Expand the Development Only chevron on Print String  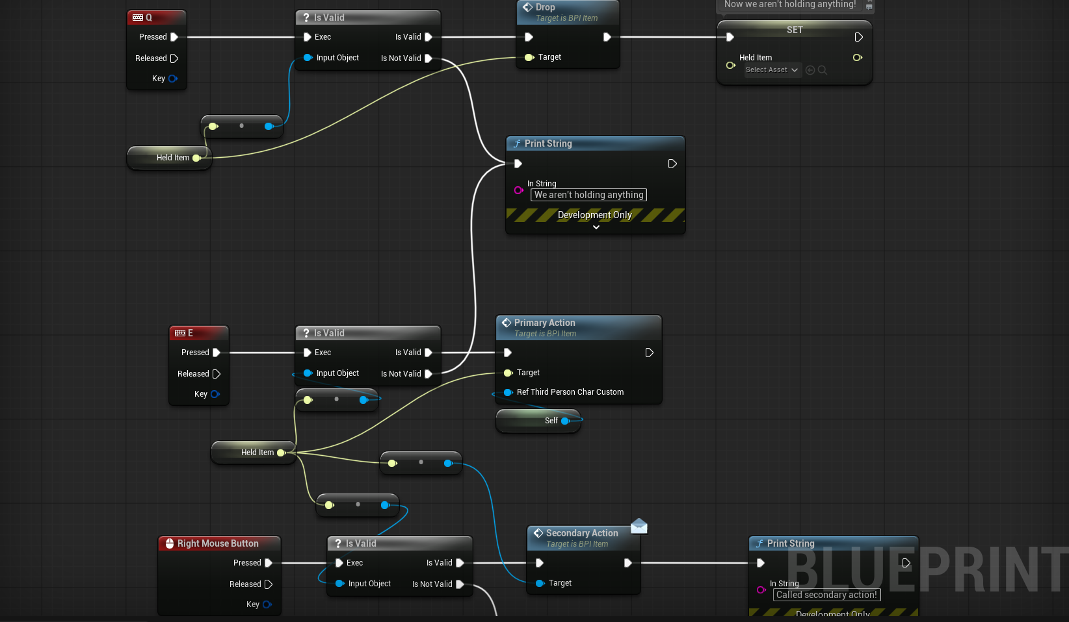596,227
